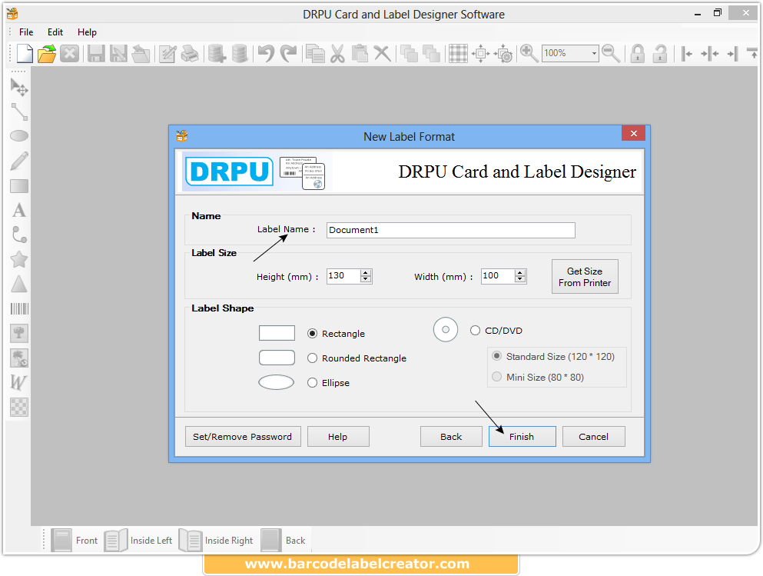Click the Finish button
Image resolution: width=763 pixels, height=576 pixels.
coord(522,437)
